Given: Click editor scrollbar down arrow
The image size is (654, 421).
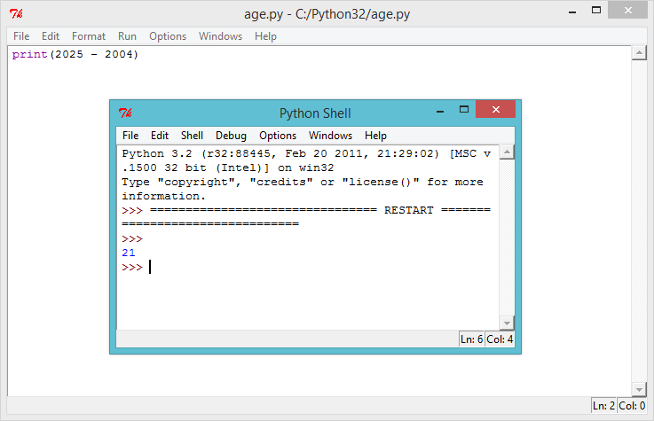Looking at the screenshot, I should coord(638,388).
